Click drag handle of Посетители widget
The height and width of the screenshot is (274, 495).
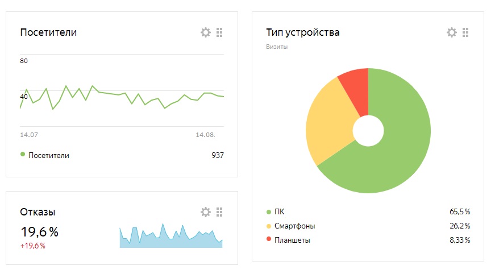pyautogui.click(x=220, y=32)
